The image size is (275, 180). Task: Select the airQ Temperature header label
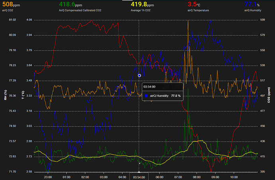coord(198,10)
